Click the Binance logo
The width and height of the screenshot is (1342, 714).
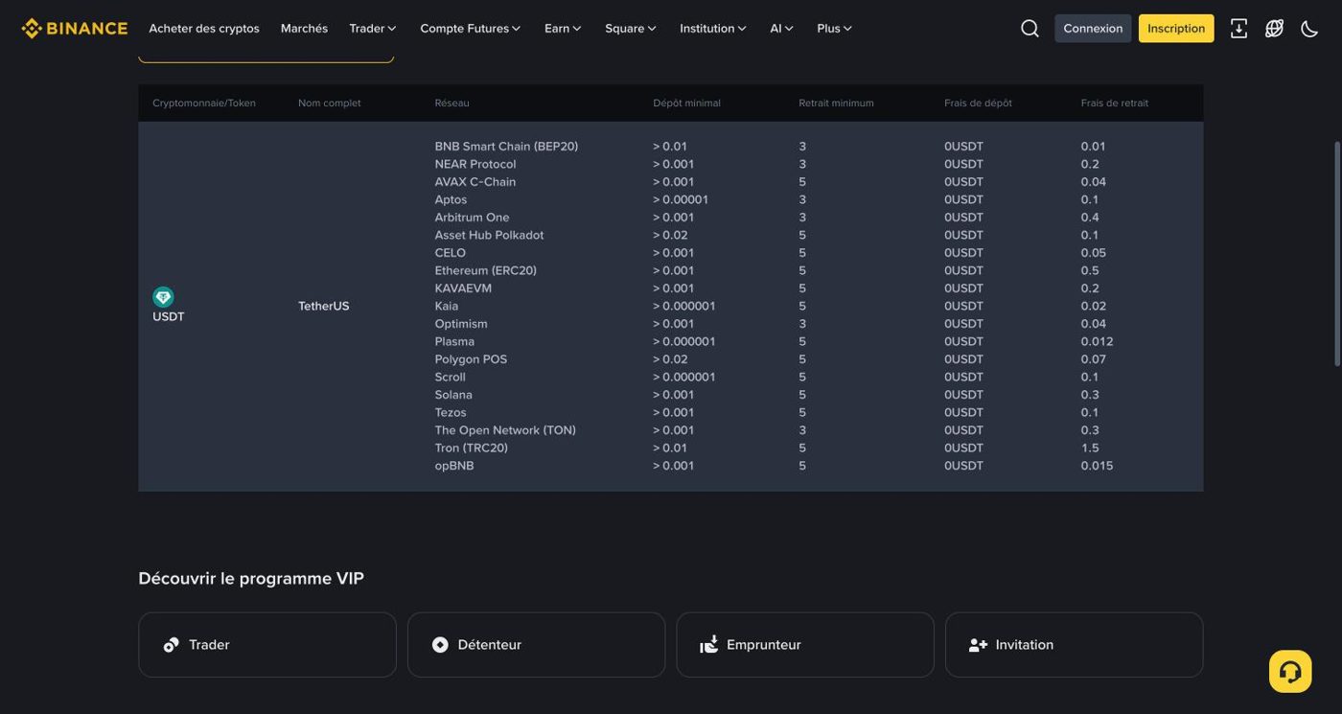tap(75, 29)
